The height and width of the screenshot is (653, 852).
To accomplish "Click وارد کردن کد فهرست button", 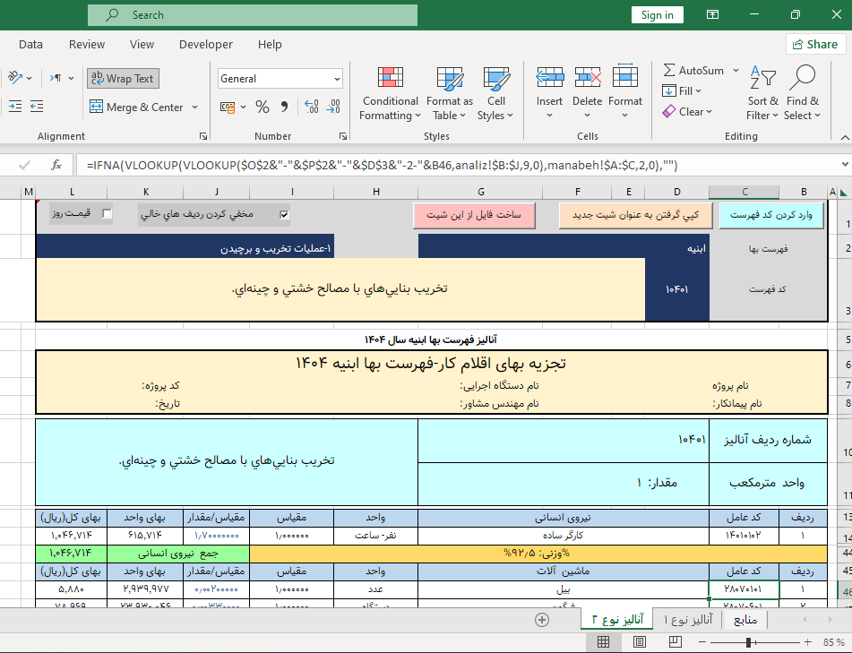I will tap(771, 215).
